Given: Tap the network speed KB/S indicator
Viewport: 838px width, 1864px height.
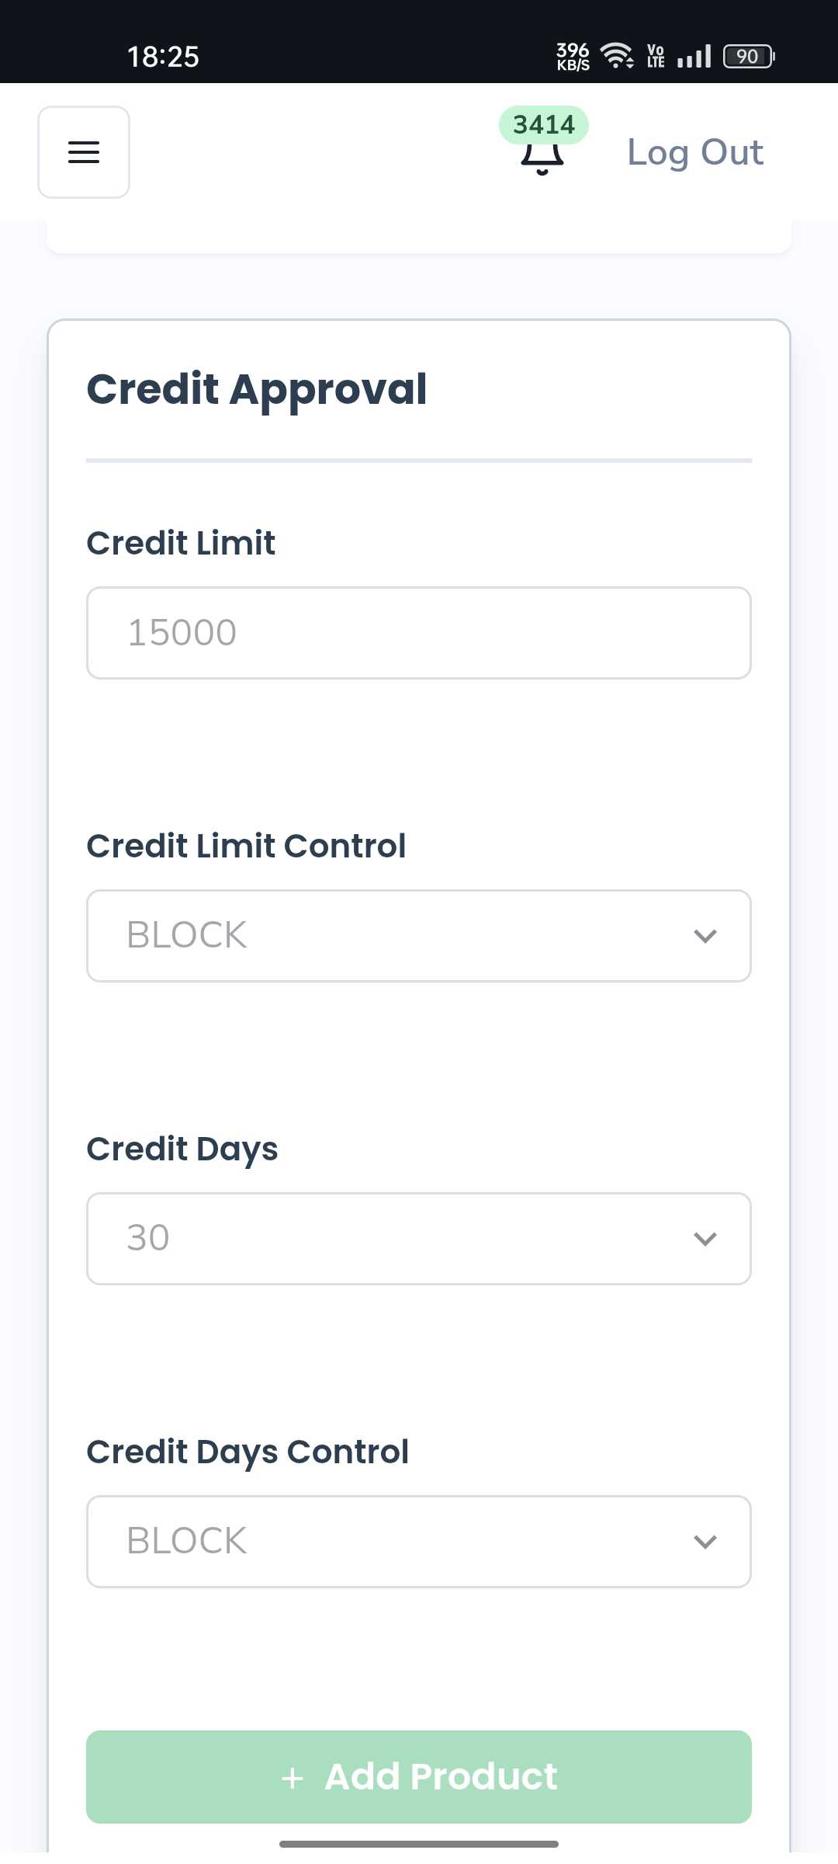Looking at the screenshot, I should point(573,57).
